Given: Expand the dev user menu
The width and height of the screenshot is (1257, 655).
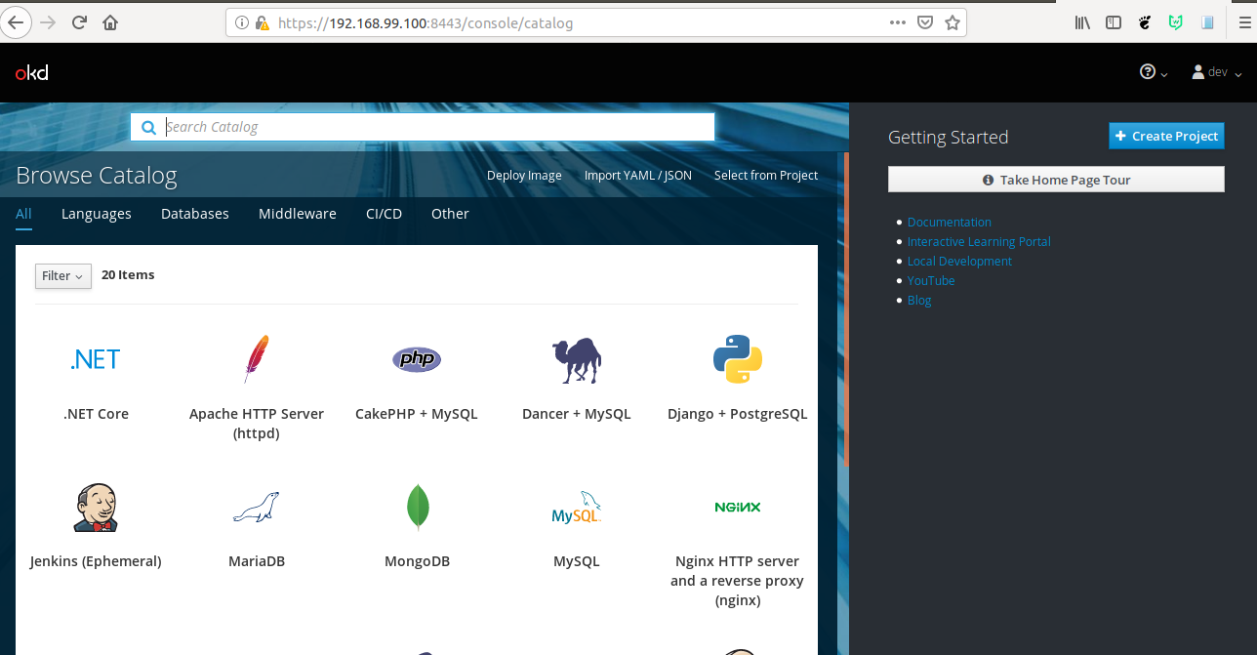Looking at the screenshot, I should click(x=1217, y=72).
